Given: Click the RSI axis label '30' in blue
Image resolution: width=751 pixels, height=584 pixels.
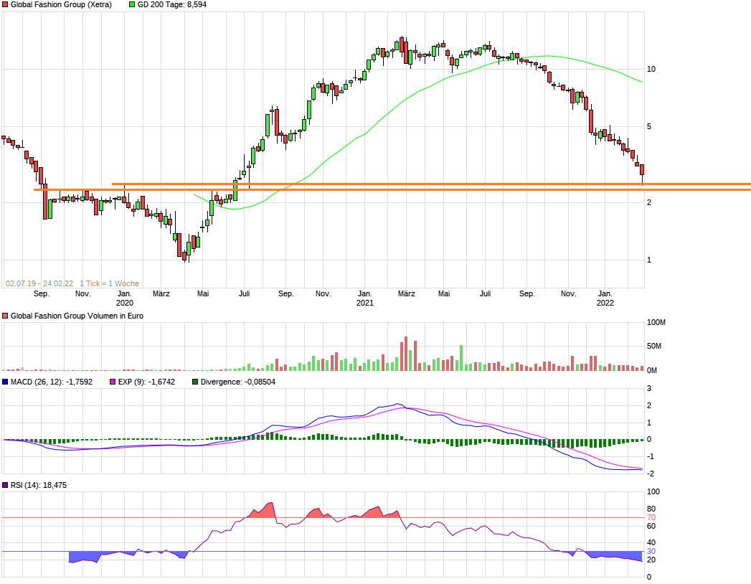Looking at the screenshot, I should coord(651,552).
